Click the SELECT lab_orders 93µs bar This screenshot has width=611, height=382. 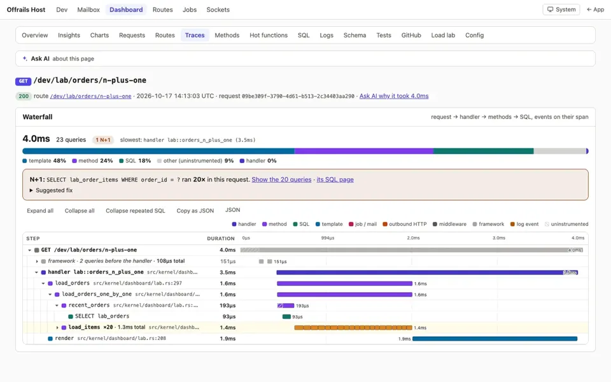(x=286, y=316)
